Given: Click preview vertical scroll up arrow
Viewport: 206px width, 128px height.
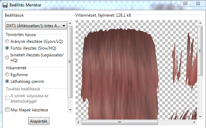Looking at the screenshot, I should pyautogui.click(x=200, y=23).
